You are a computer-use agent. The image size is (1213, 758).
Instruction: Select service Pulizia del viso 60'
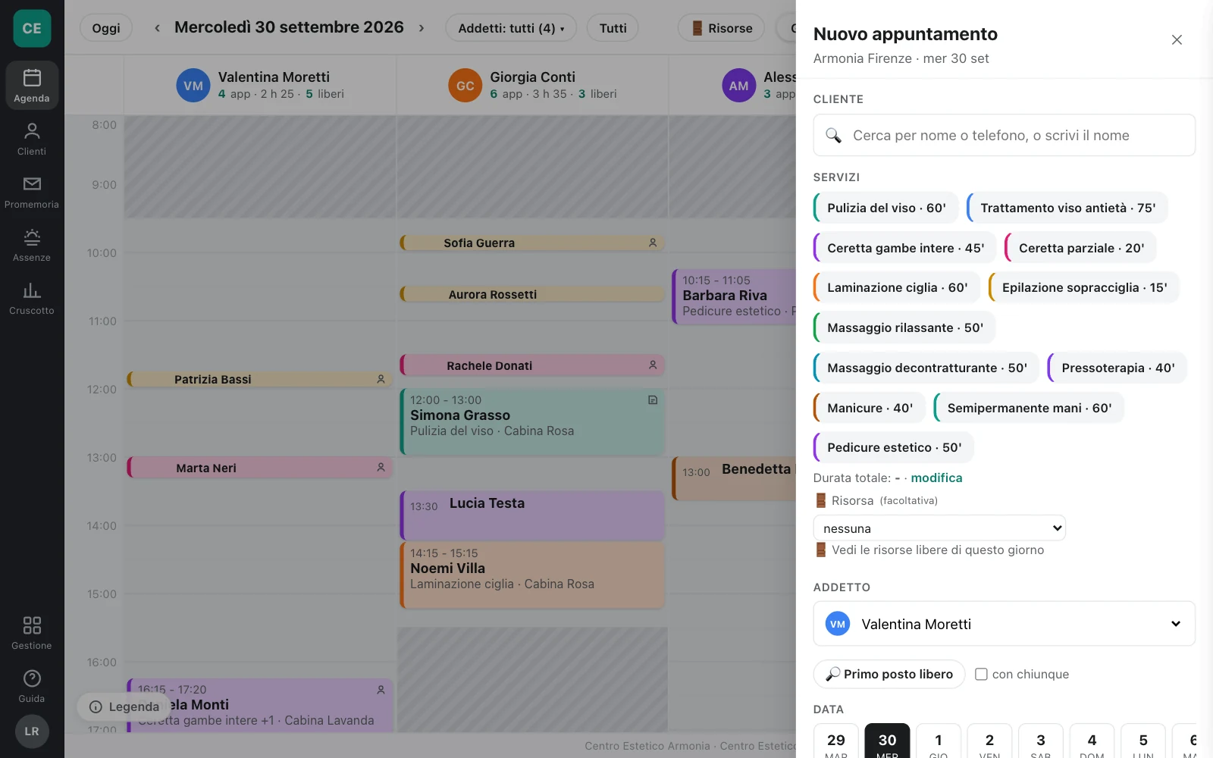(x=885, y=208)
